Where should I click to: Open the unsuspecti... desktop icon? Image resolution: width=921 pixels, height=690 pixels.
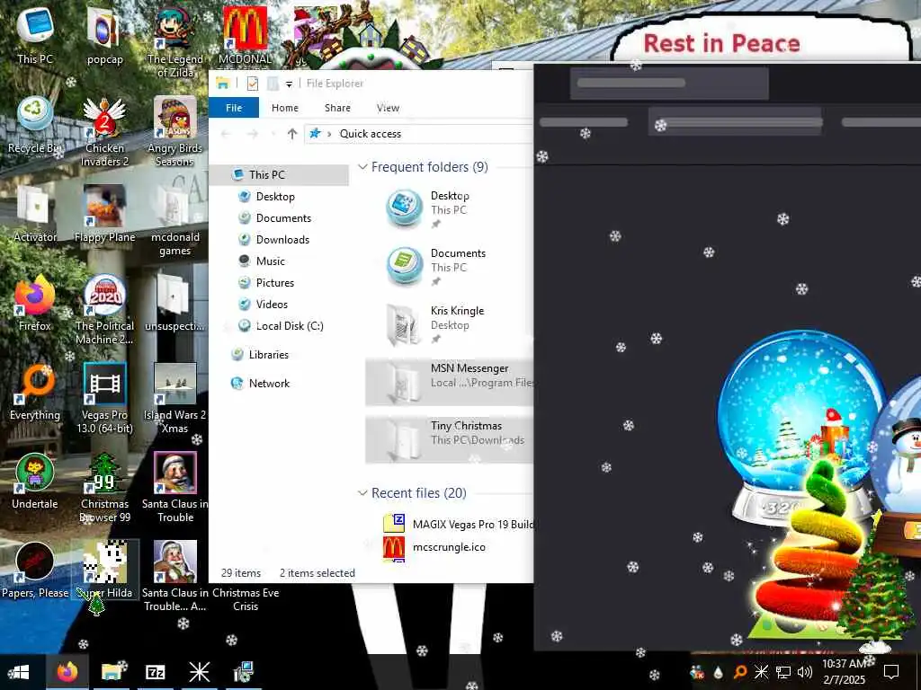click(x=175, y=303)
